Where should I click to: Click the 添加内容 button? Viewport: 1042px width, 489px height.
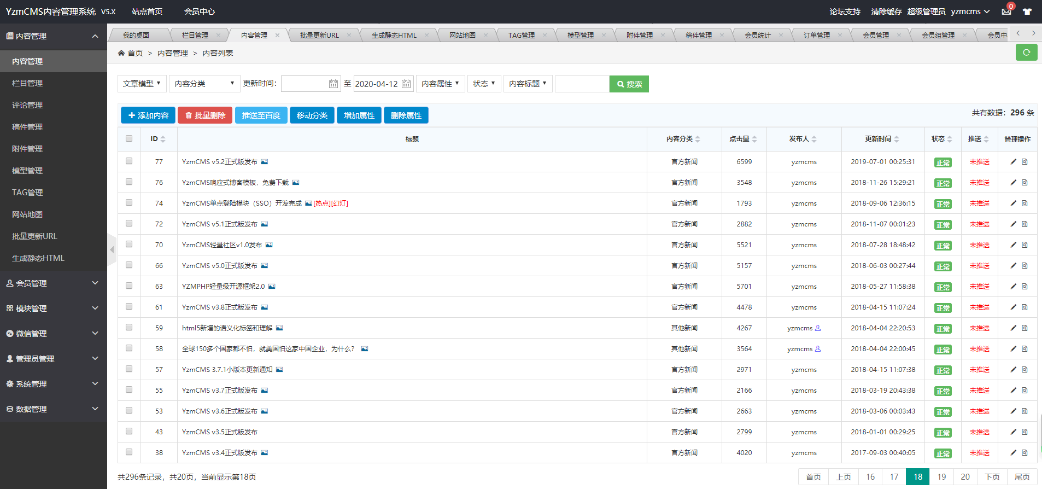click(148, 115)
